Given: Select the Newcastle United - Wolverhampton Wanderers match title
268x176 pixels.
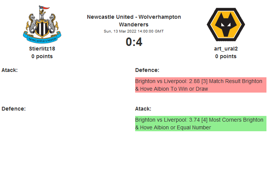Looking at the screenshot, I should click(x=134, y=20).
